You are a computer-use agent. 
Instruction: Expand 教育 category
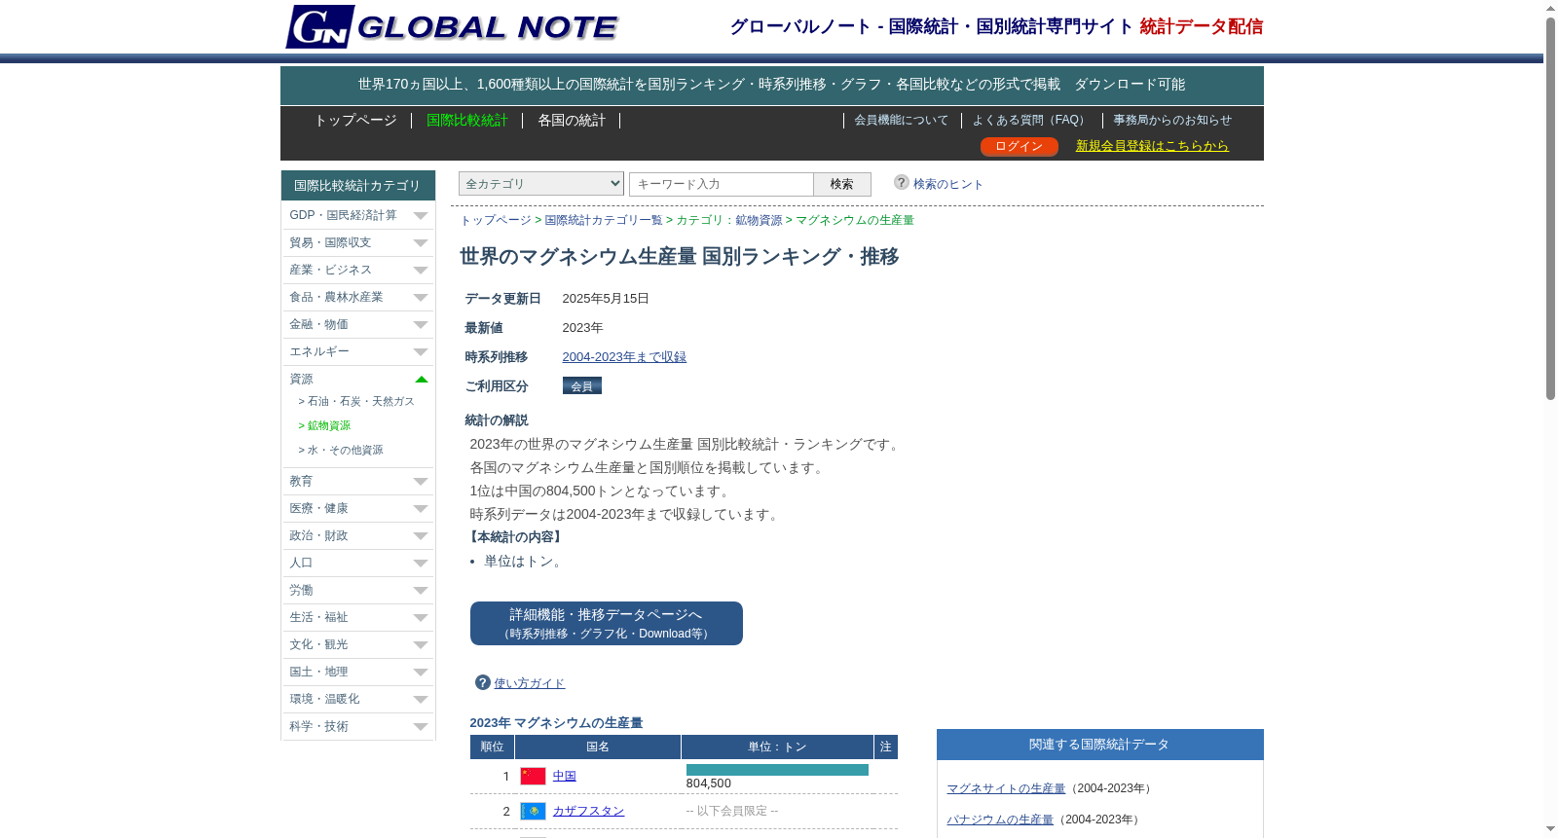(x=357, y=481)
